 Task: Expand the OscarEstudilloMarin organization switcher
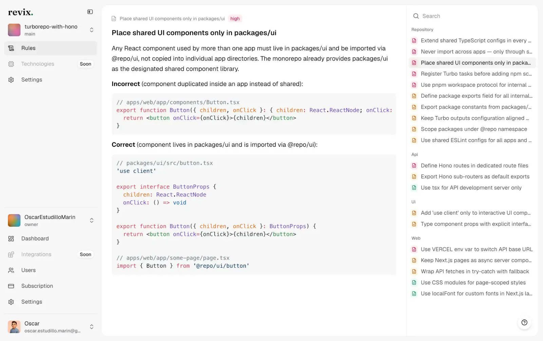51,220
